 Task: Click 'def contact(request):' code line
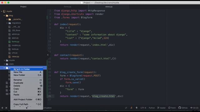point(69,55)
